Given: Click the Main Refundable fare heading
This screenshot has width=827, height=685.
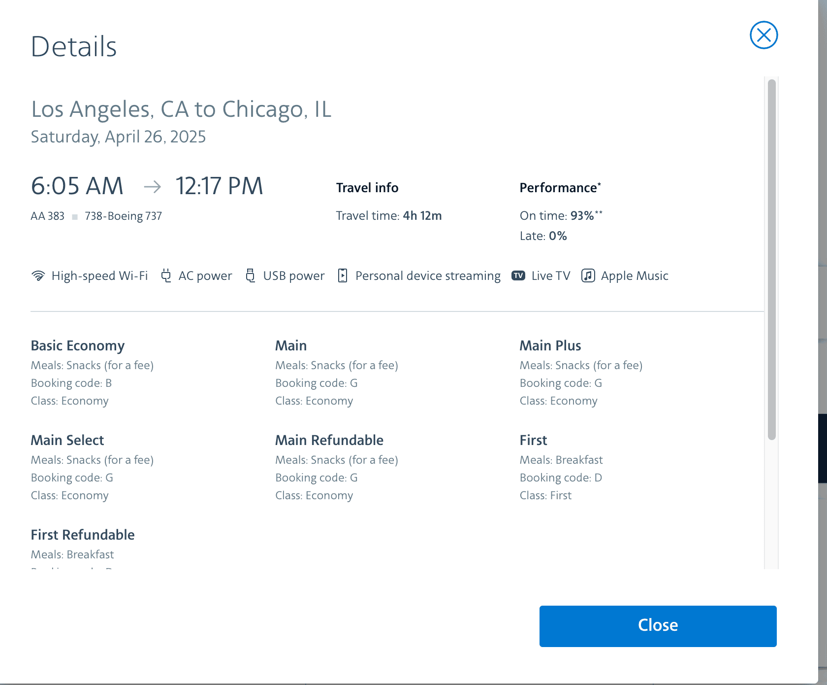Looking at the screenshot, I should pyautogui.click(x=329, y=440).
